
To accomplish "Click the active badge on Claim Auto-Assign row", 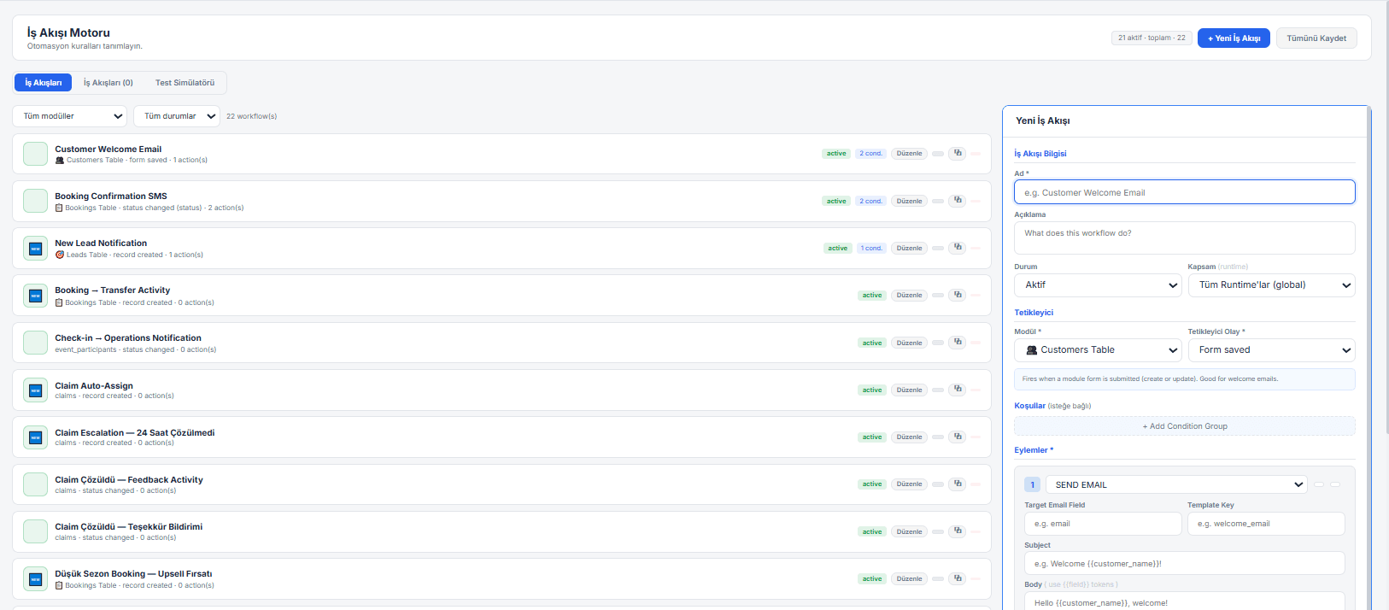I will tap(871, 390).
